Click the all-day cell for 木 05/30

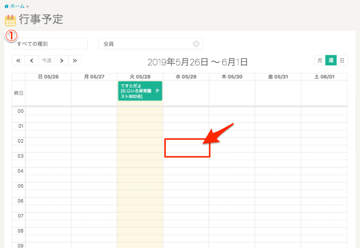pyautogui.click(x=232, y=93)
